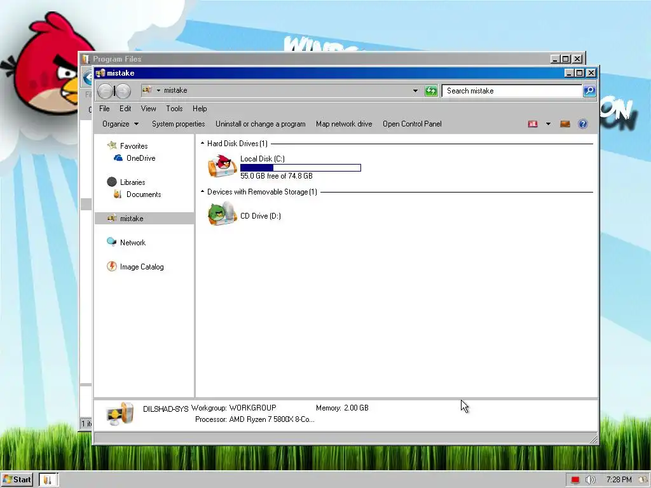Click the Network globe icon in sidebar
Screen dimensions: 651x488
(111, 242)
